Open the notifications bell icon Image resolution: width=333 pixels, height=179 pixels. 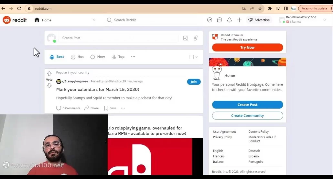(229, 20)
